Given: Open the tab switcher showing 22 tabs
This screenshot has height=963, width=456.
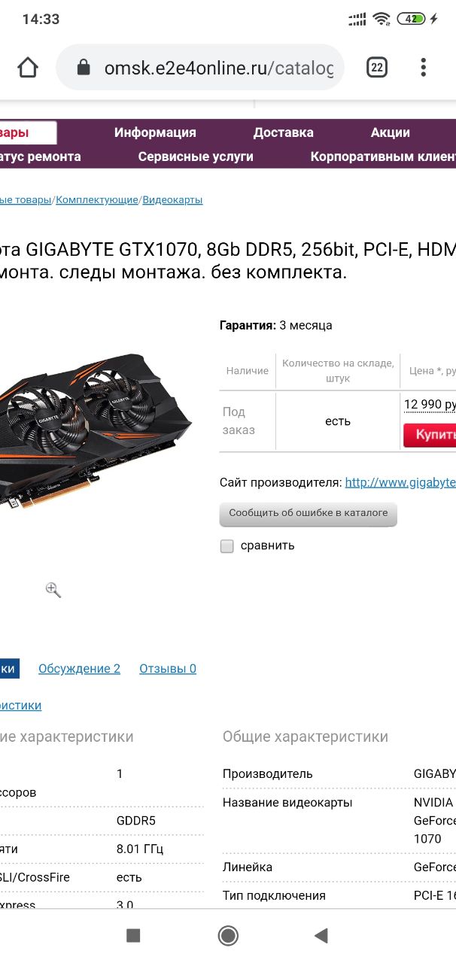Looking at the screenshot, I should click(377, 68).
